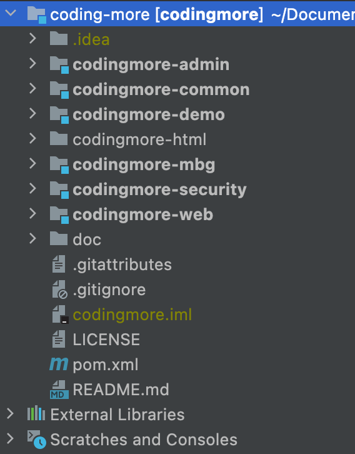
Task: Select the codingmore-web module name
Action: click(143, 214)
